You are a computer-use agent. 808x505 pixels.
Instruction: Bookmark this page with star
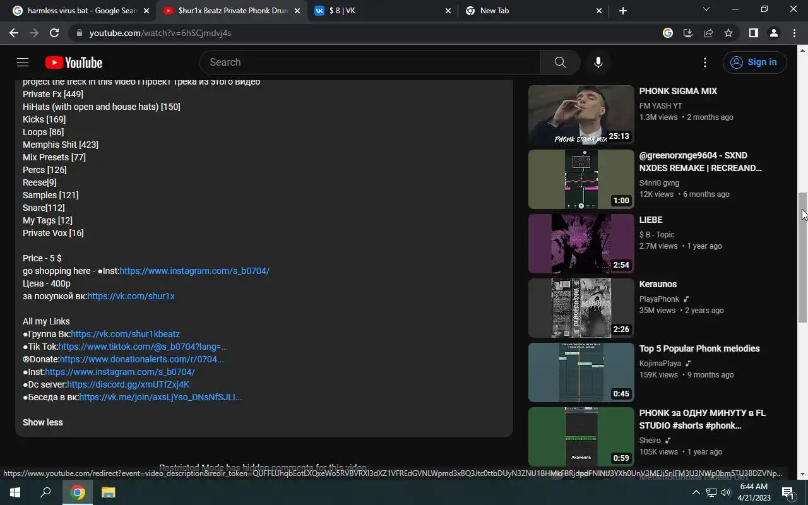(728, 33)
